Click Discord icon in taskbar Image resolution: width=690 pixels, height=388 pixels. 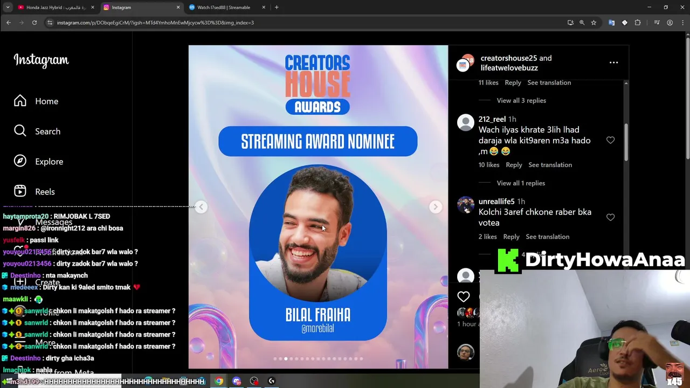(x=237, y=382)
